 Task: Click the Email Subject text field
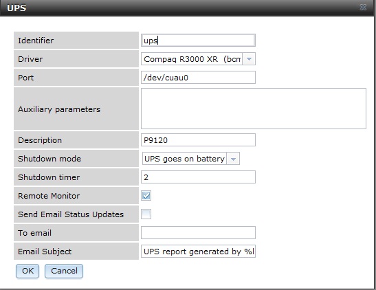click(x=198, y=252)
